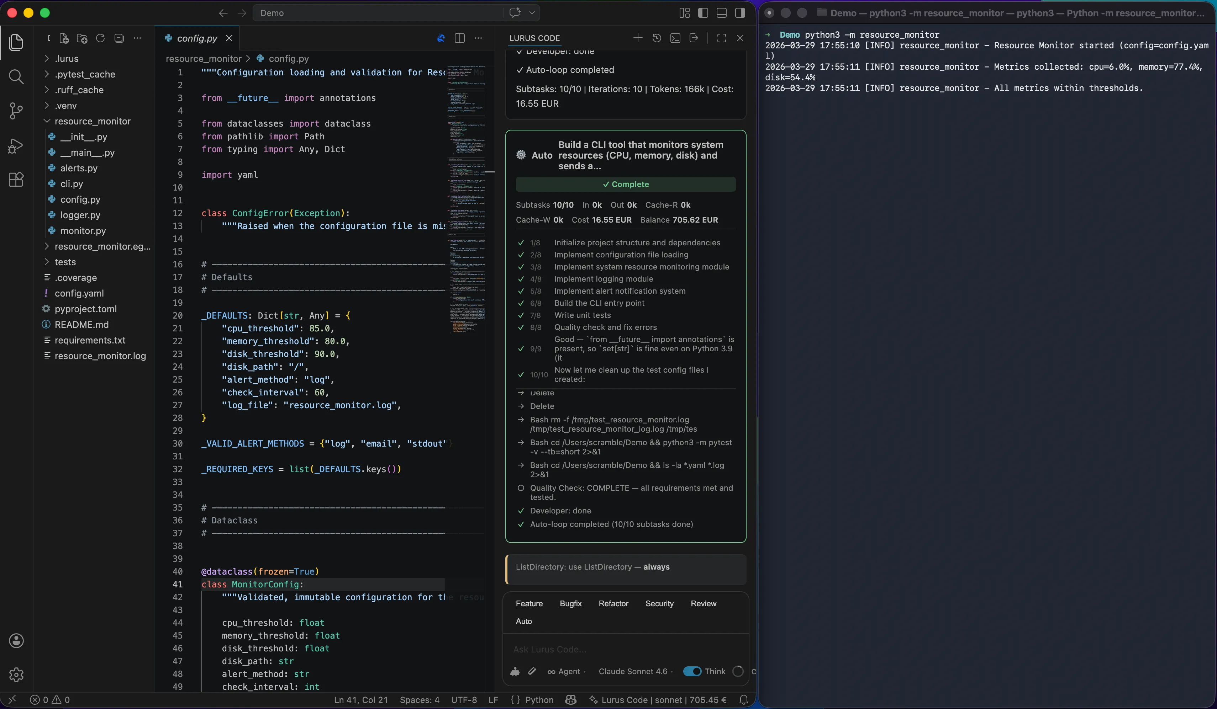Click Spaces: 4 indentation setting

pos(419,700)
